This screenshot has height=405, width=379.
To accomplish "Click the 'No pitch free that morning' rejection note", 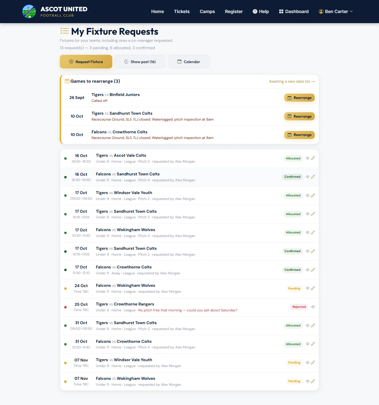I will click(188, 310).
